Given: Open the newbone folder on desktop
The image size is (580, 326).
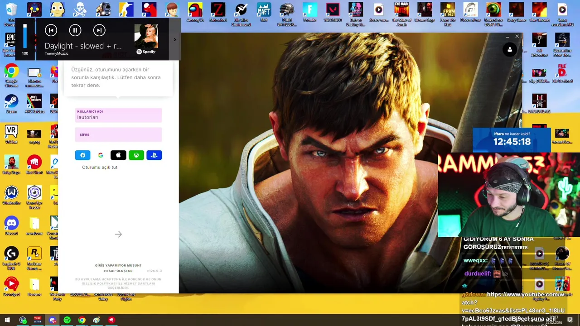Looking at the screenshot, I should (34, 225).
